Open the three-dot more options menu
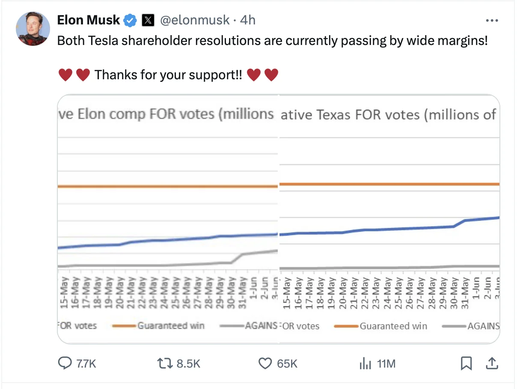The height and width of the screenshot is (389, 517). click(492, 20)
